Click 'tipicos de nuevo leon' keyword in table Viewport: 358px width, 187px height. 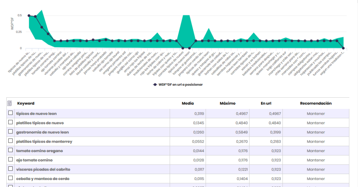click(x=36, y=114)
